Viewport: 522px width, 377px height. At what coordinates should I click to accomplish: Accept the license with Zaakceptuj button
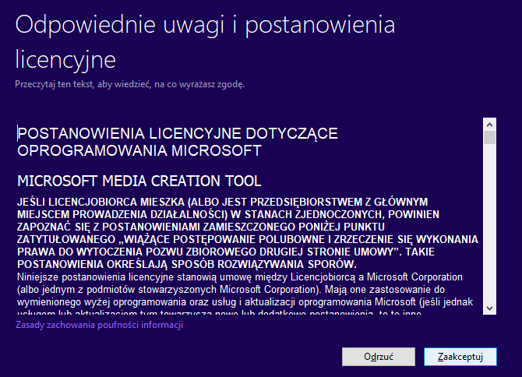click(x=460, y=357)
